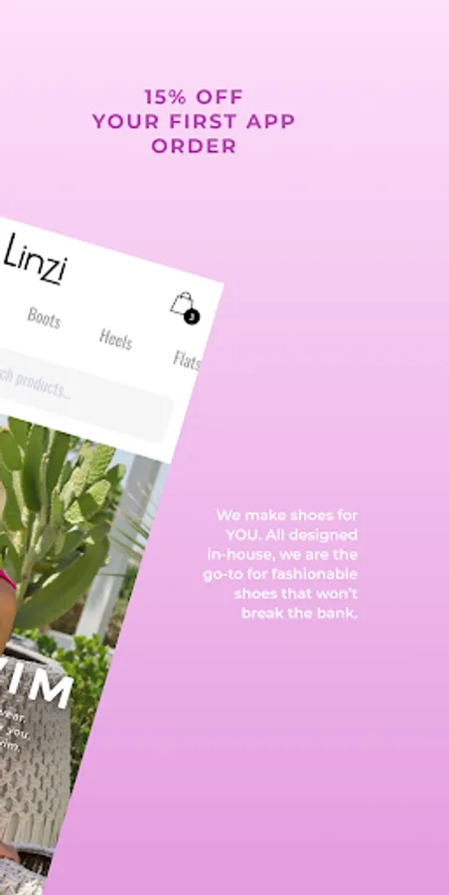Select the Heels category tab
Screen dimensions: 449x895
[x=116, y=338]
